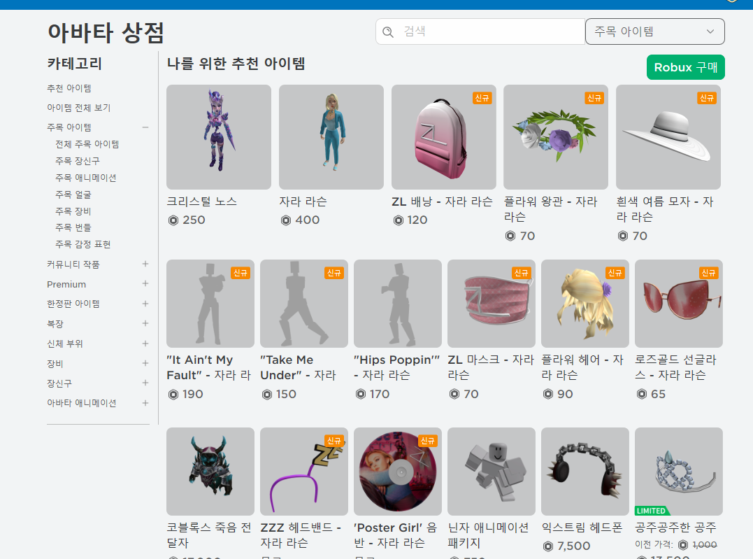Click the 'Poster Girl' 음반 title
Image resolution: width=753 pixels, height=559 pixels.
395,535
